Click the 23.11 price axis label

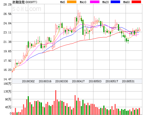coord(7,32)
